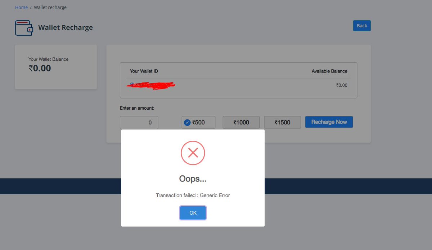Click the 'Enter an amount:' label

137,108
